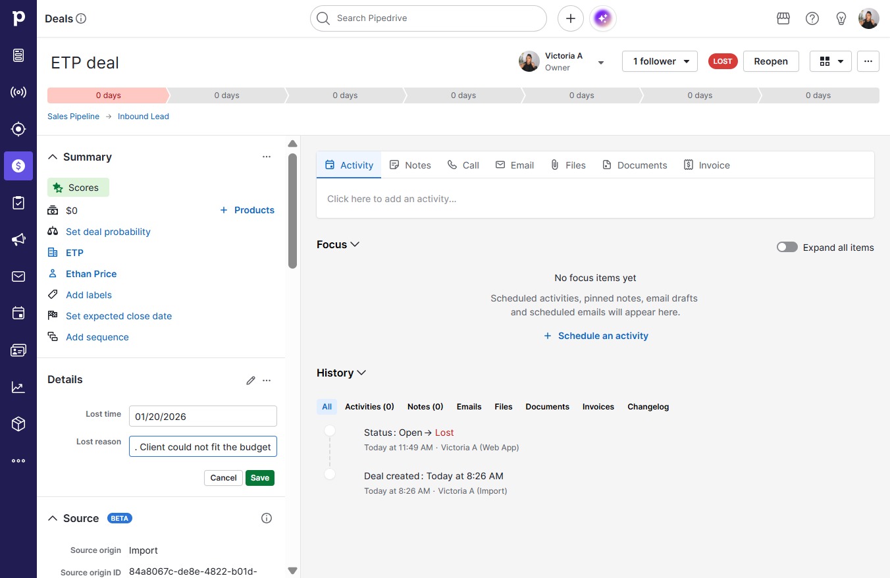Open the Leads inbox sidebar icon

point(18,55)
